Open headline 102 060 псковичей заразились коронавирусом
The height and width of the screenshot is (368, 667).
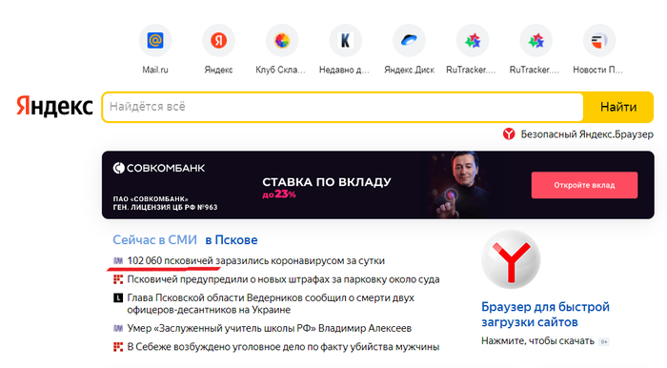tap(255, 261)
